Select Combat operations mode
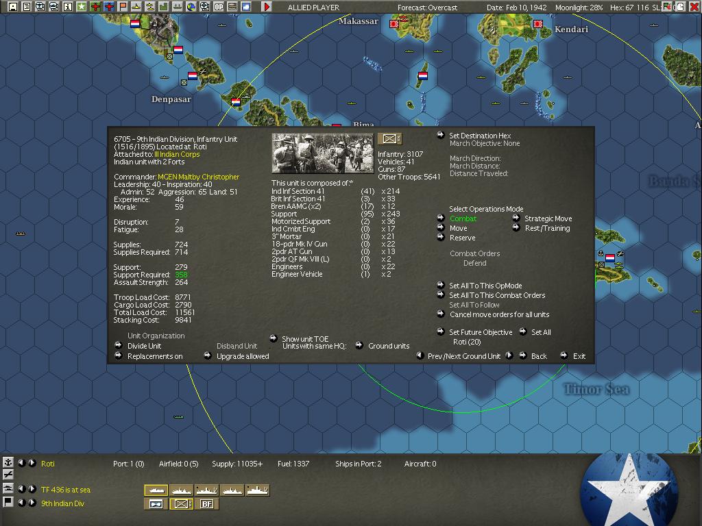702x526 pixels. coord(463,218)
